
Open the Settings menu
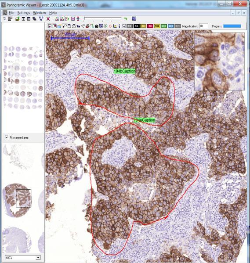coord(23,13)
